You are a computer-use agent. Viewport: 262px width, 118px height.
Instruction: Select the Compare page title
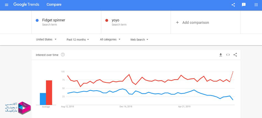[x=54, y=5]
